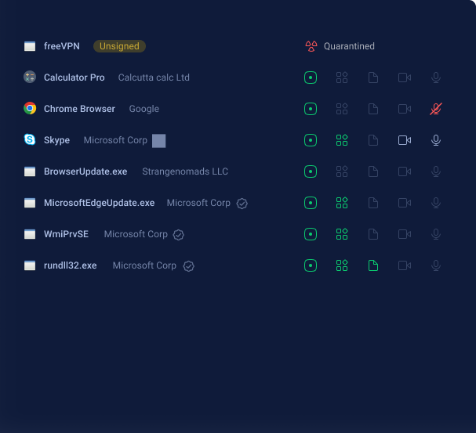Viewport: 476px width, 433px height.
Task: Click the quarantine biohazard icon for freeVPN
Action: (311, 46)
